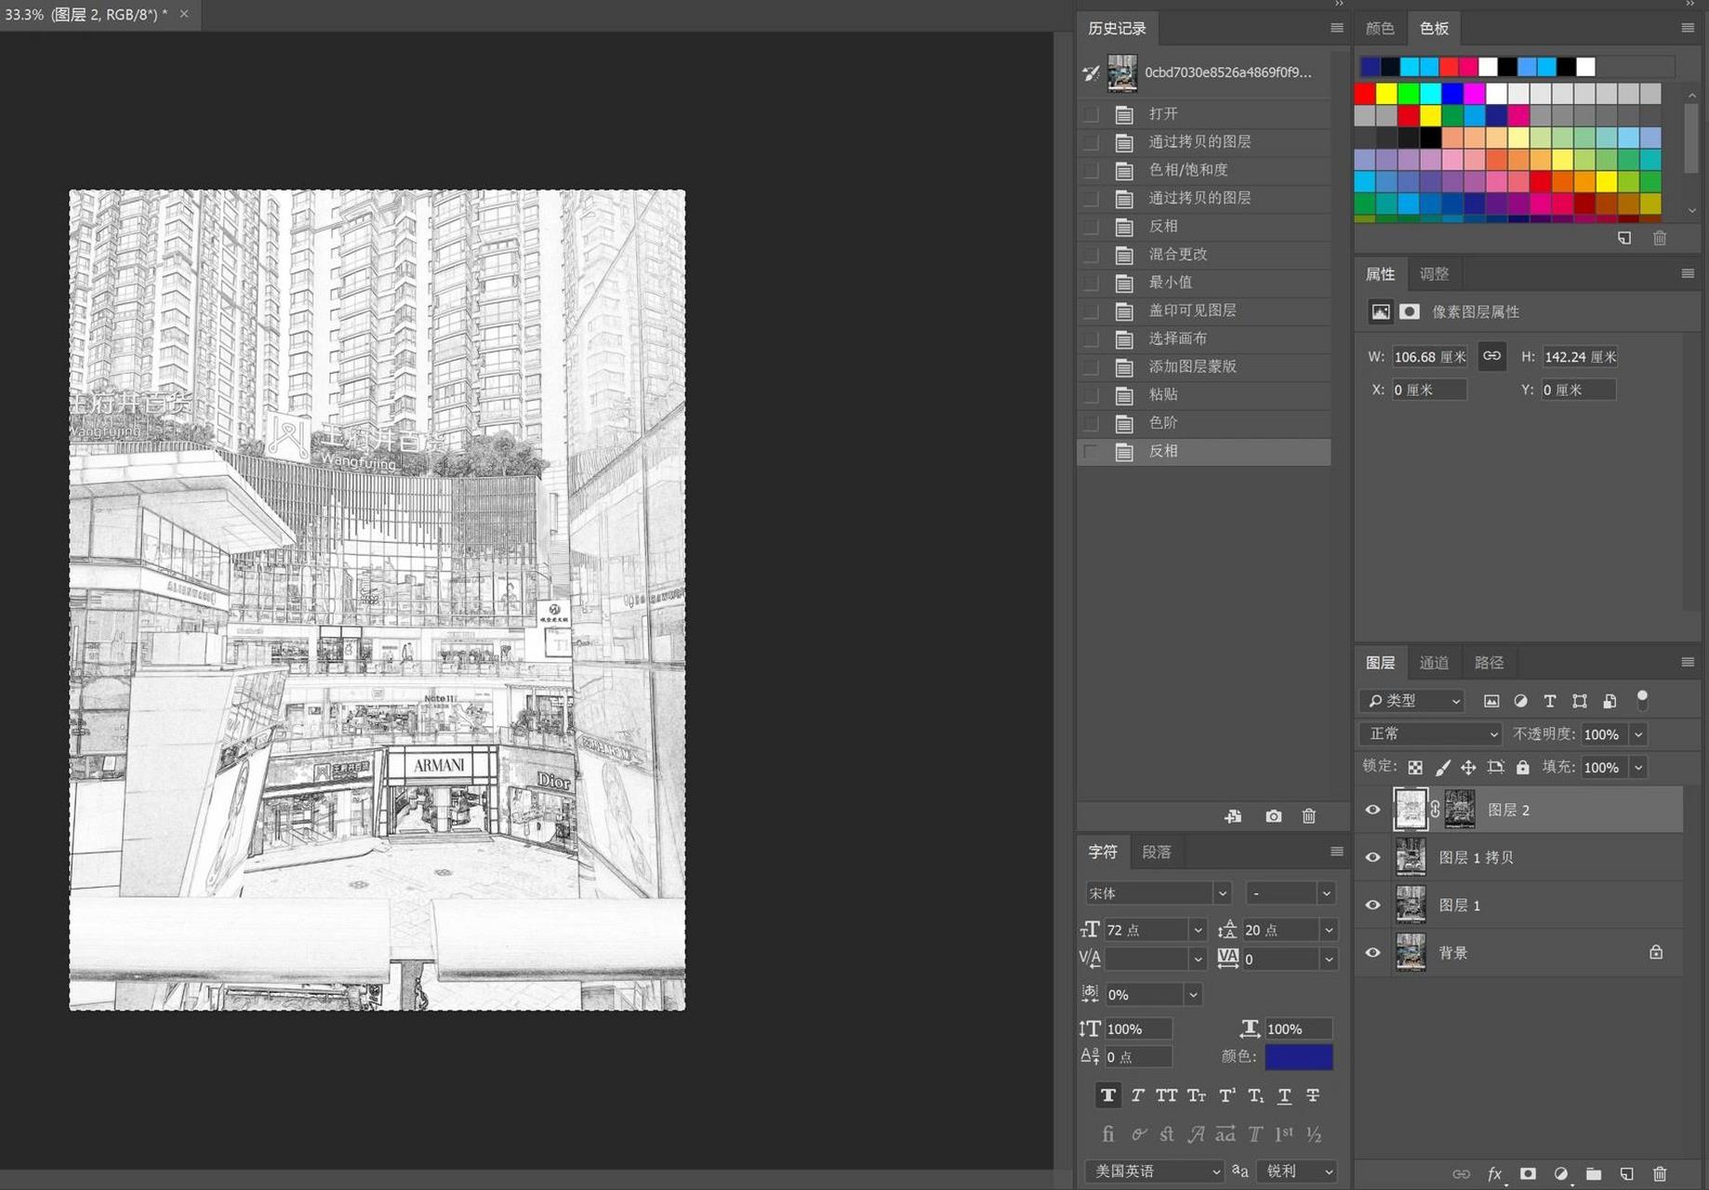Filter layers by shape layer icon
The width and height of the screenshot is (1709, 1190).
tap(1579, 701)
